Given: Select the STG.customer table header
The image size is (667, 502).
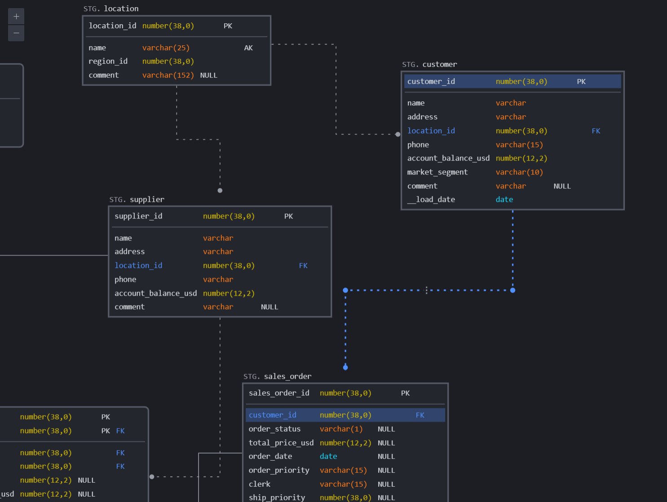Looking at the screenshot, I should 429,64.
